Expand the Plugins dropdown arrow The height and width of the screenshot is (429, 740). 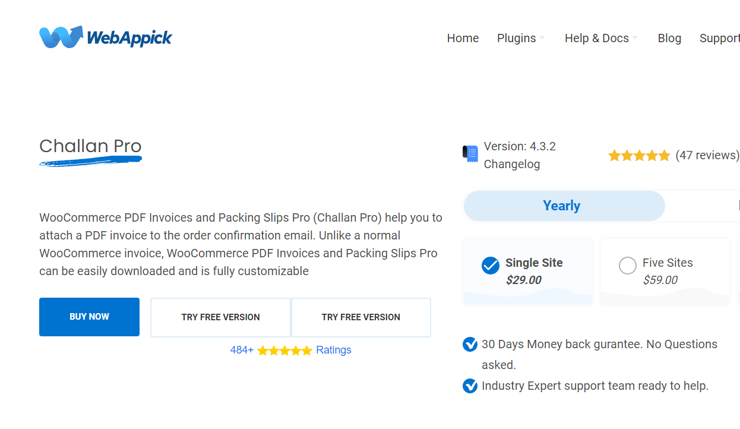[x=542, y=39]
